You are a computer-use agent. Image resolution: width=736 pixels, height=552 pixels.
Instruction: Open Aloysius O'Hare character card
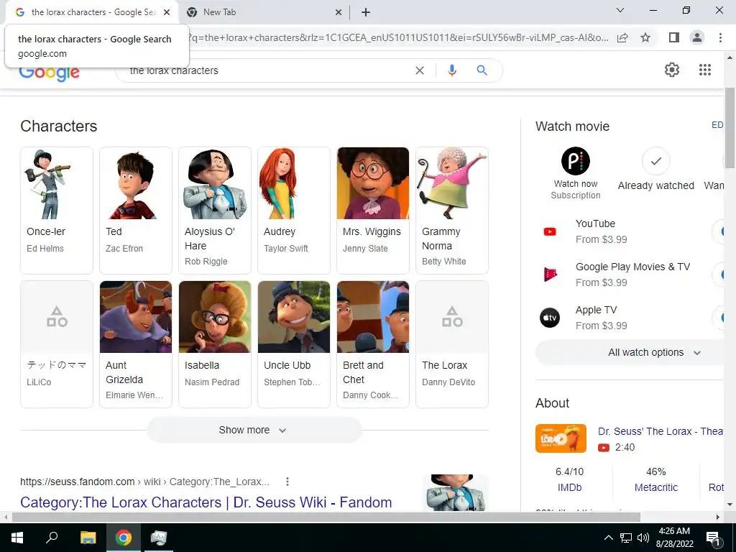click(x=215, y=211)
